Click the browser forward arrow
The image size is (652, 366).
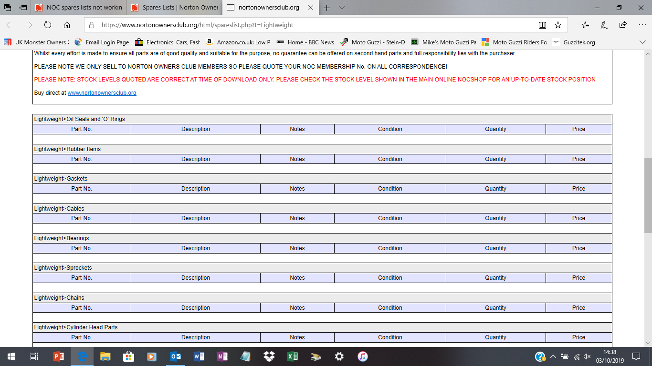[x=29, y=25]
